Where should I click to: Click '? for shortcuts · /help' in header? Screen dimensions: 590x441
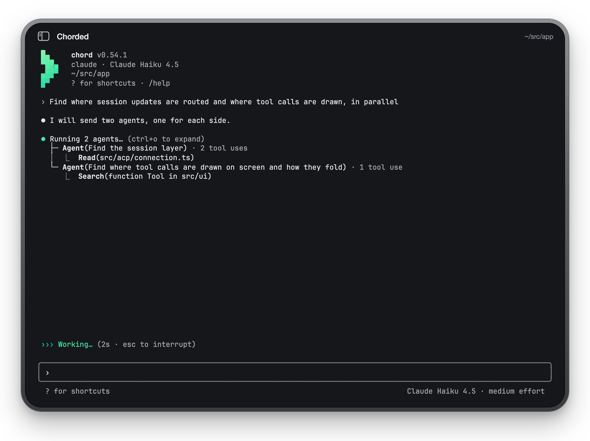click(121, 83)
